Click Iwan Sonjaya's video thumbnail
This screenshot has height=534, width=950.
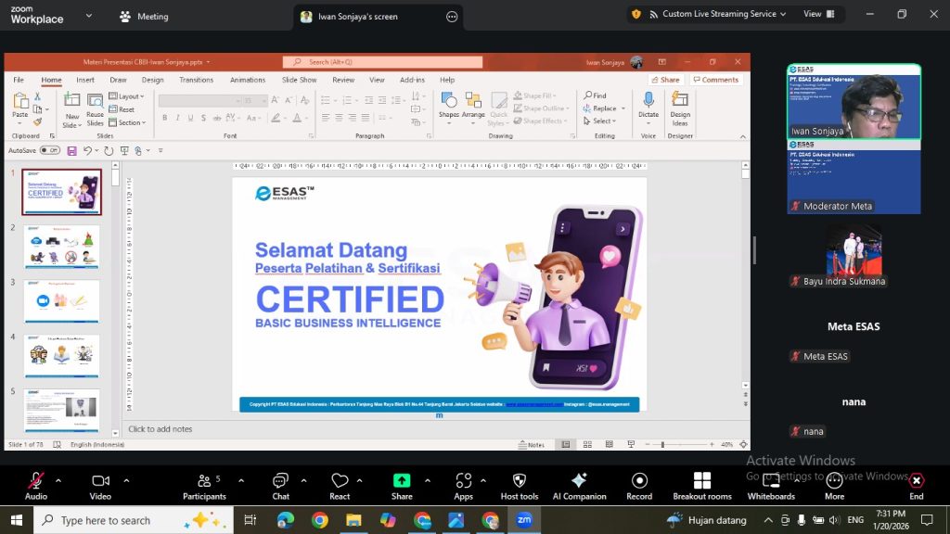pyautogui.click(x=854, y=101)
